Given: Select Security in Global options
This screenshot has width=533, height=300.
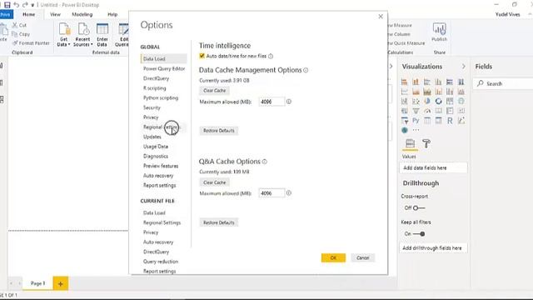Looking at the screenshot, I should click(152, 107).
